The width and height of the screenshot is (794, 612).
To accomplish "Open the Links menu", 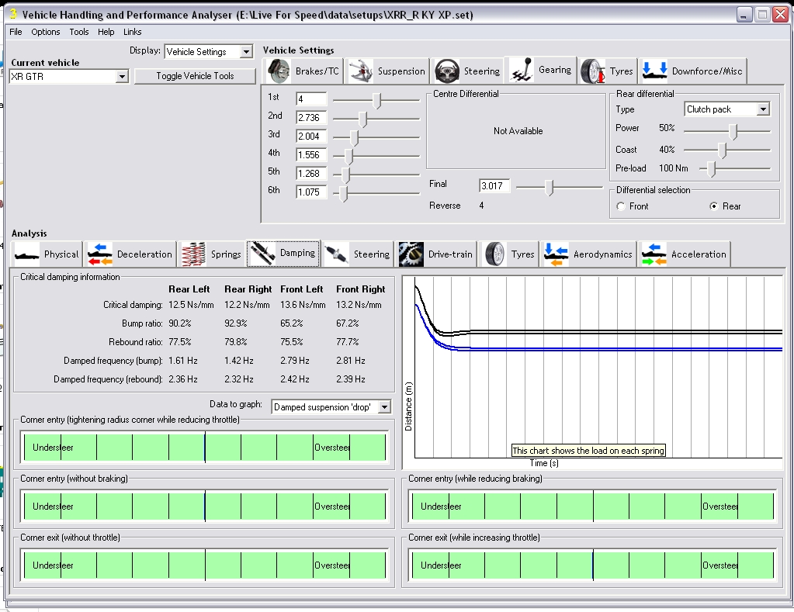I will pyautogui.click(x=132, y=32).
